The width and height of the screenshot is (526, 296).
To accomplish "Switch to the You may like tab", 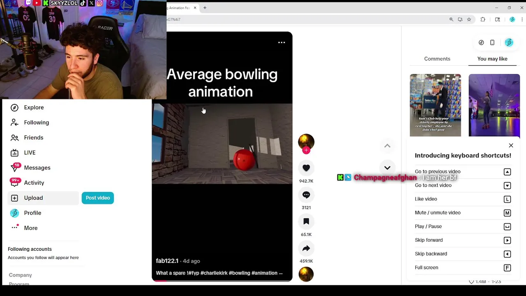I will click(x=492, y=59).
